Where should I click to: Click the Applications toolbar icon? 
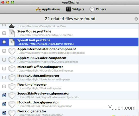click(38, 9)
